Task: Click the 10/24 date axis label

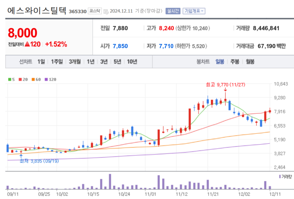Action: [124, 194]
